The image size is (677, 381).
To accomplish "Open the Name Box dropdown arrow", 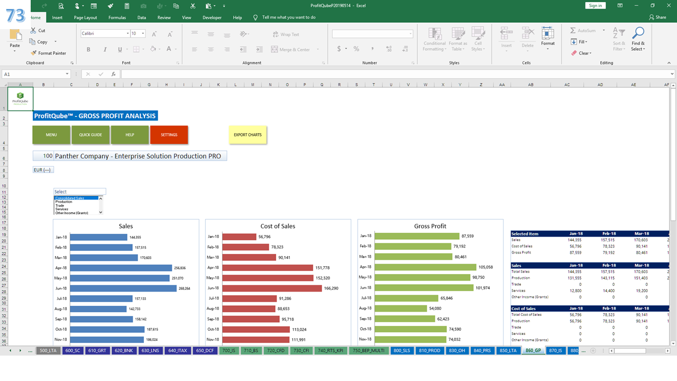I will pos(67,75).
